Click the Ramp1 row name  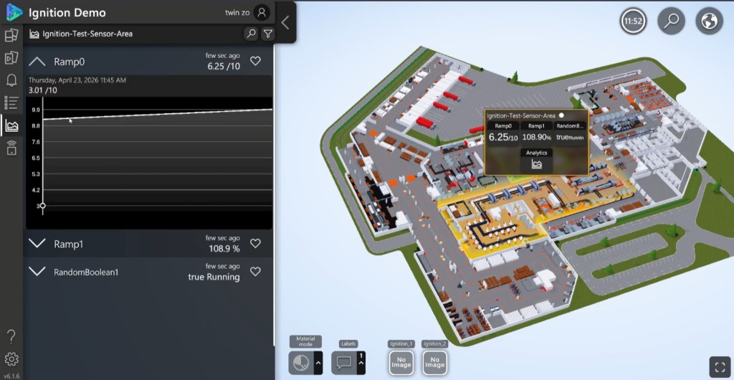[68, 244]
